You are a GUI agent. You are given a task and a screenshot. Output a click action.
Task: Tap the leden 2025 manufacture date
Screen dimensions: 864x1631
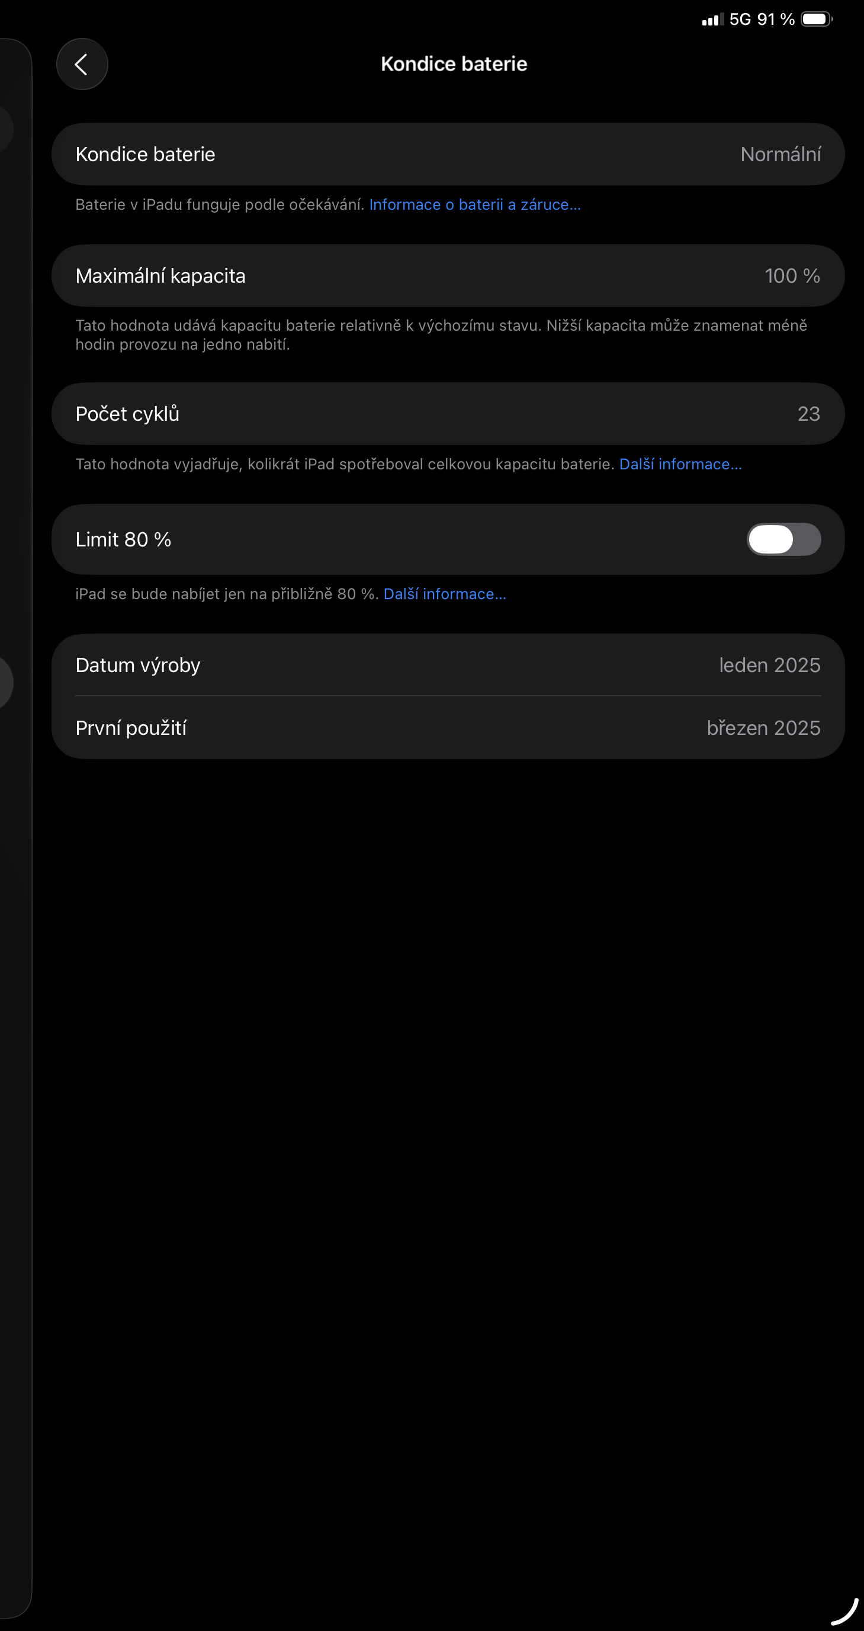point(769,666)
